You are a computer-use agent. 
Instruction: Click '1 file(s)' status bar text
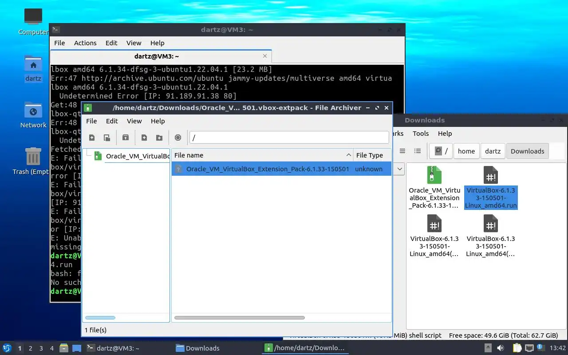[x=95, y=330]
